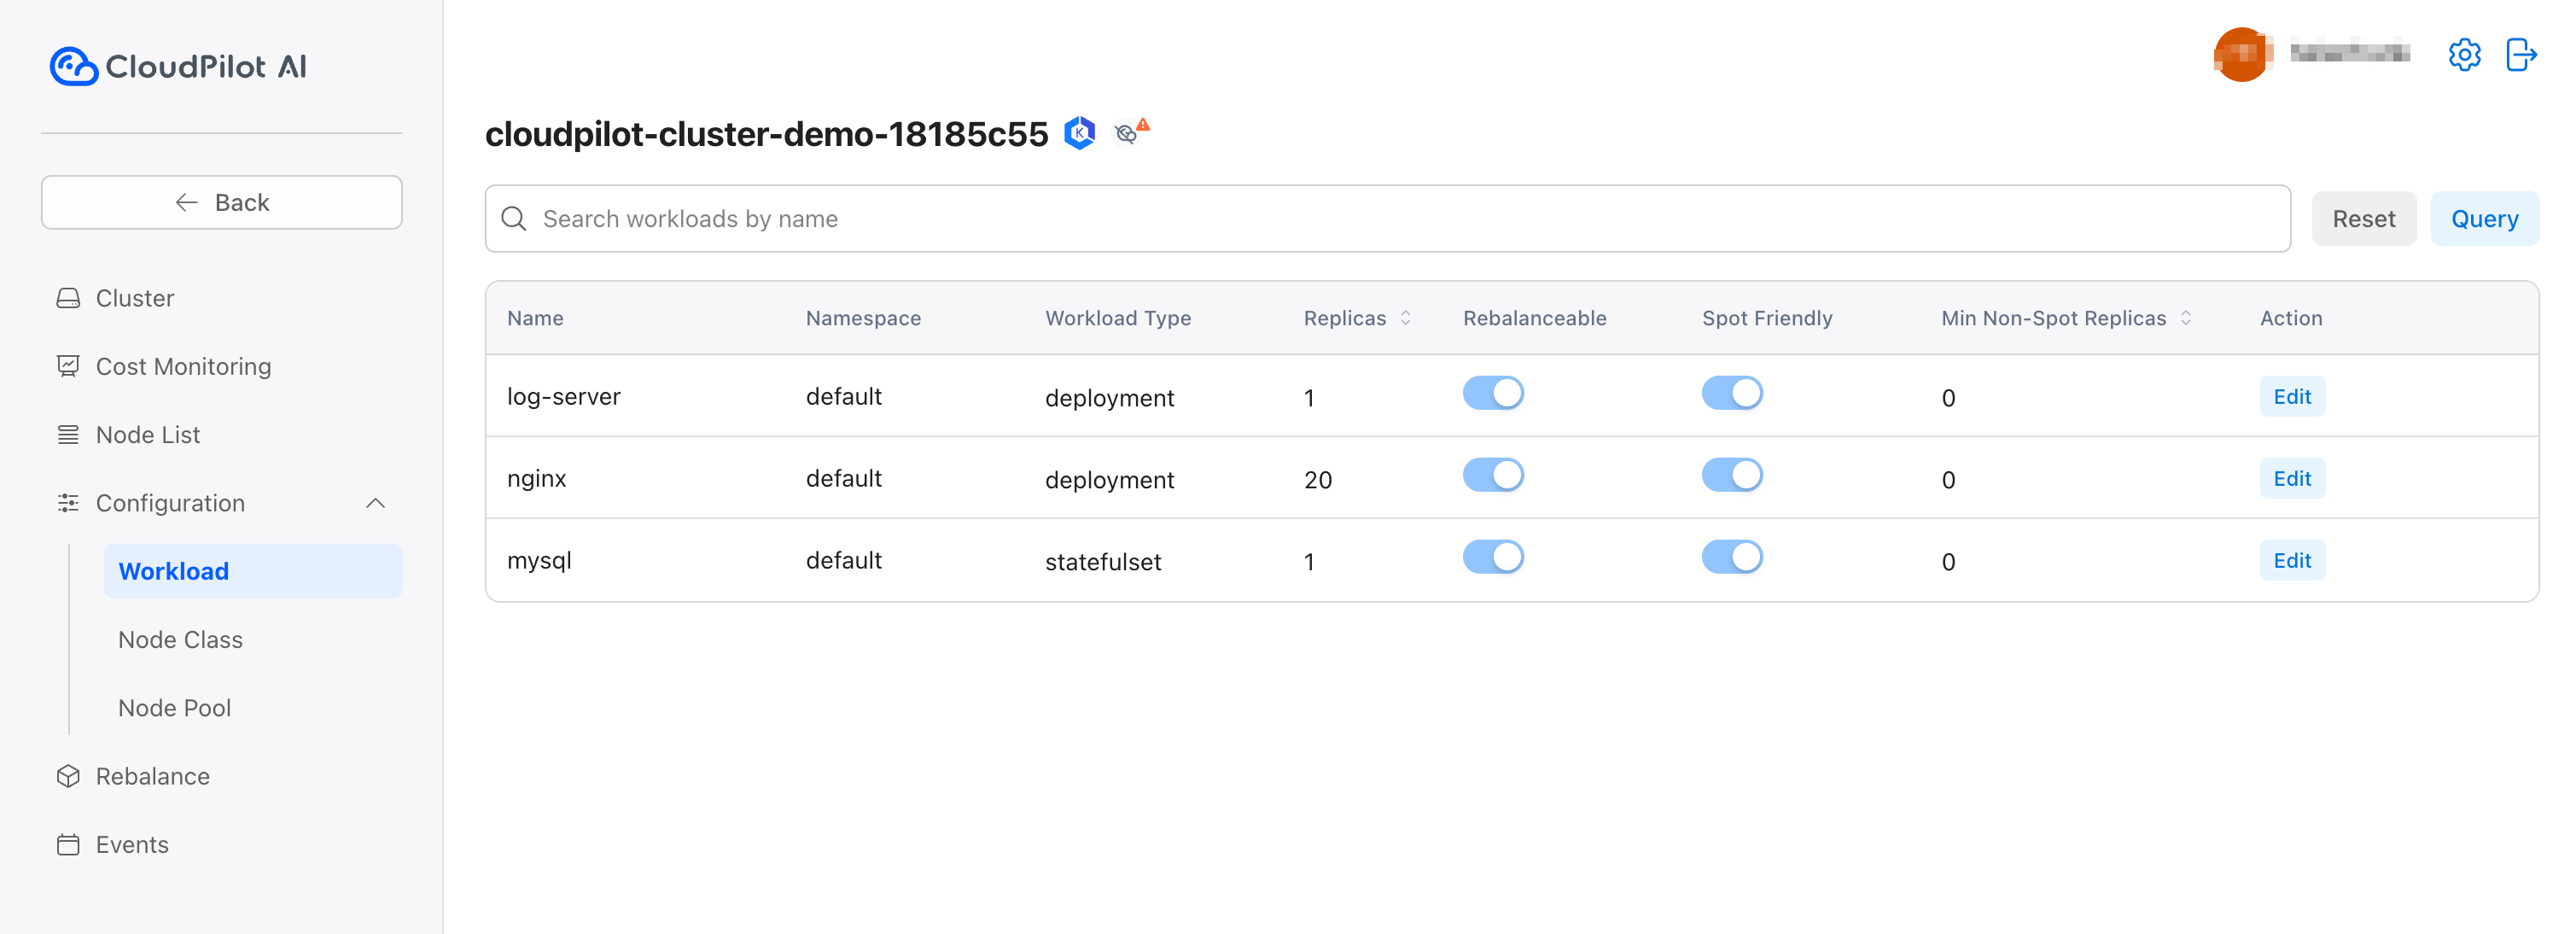Screen dimensions: 2576x934
Task: Click the workload search input field
Action: click(x=1200, y=218)
